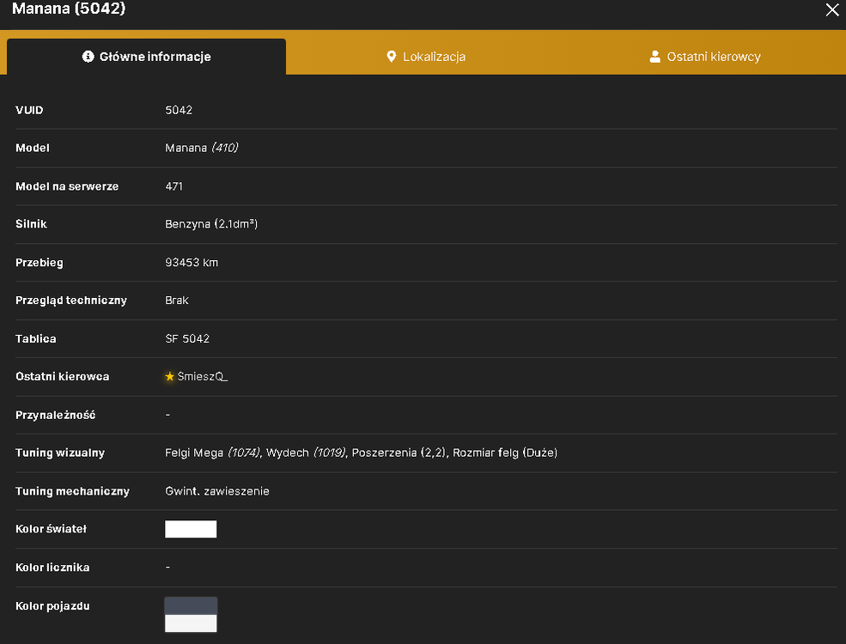Click the dark gray Kolor pojazdu swatch

(x=191, y=605)
